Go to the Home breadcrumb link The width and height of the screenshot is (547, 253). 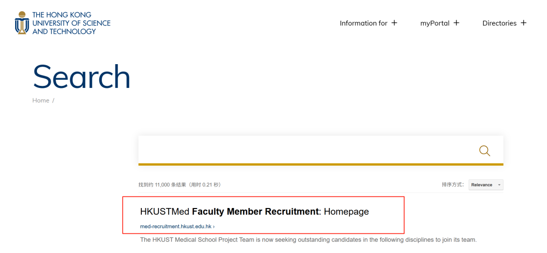(x=41, y=100)
